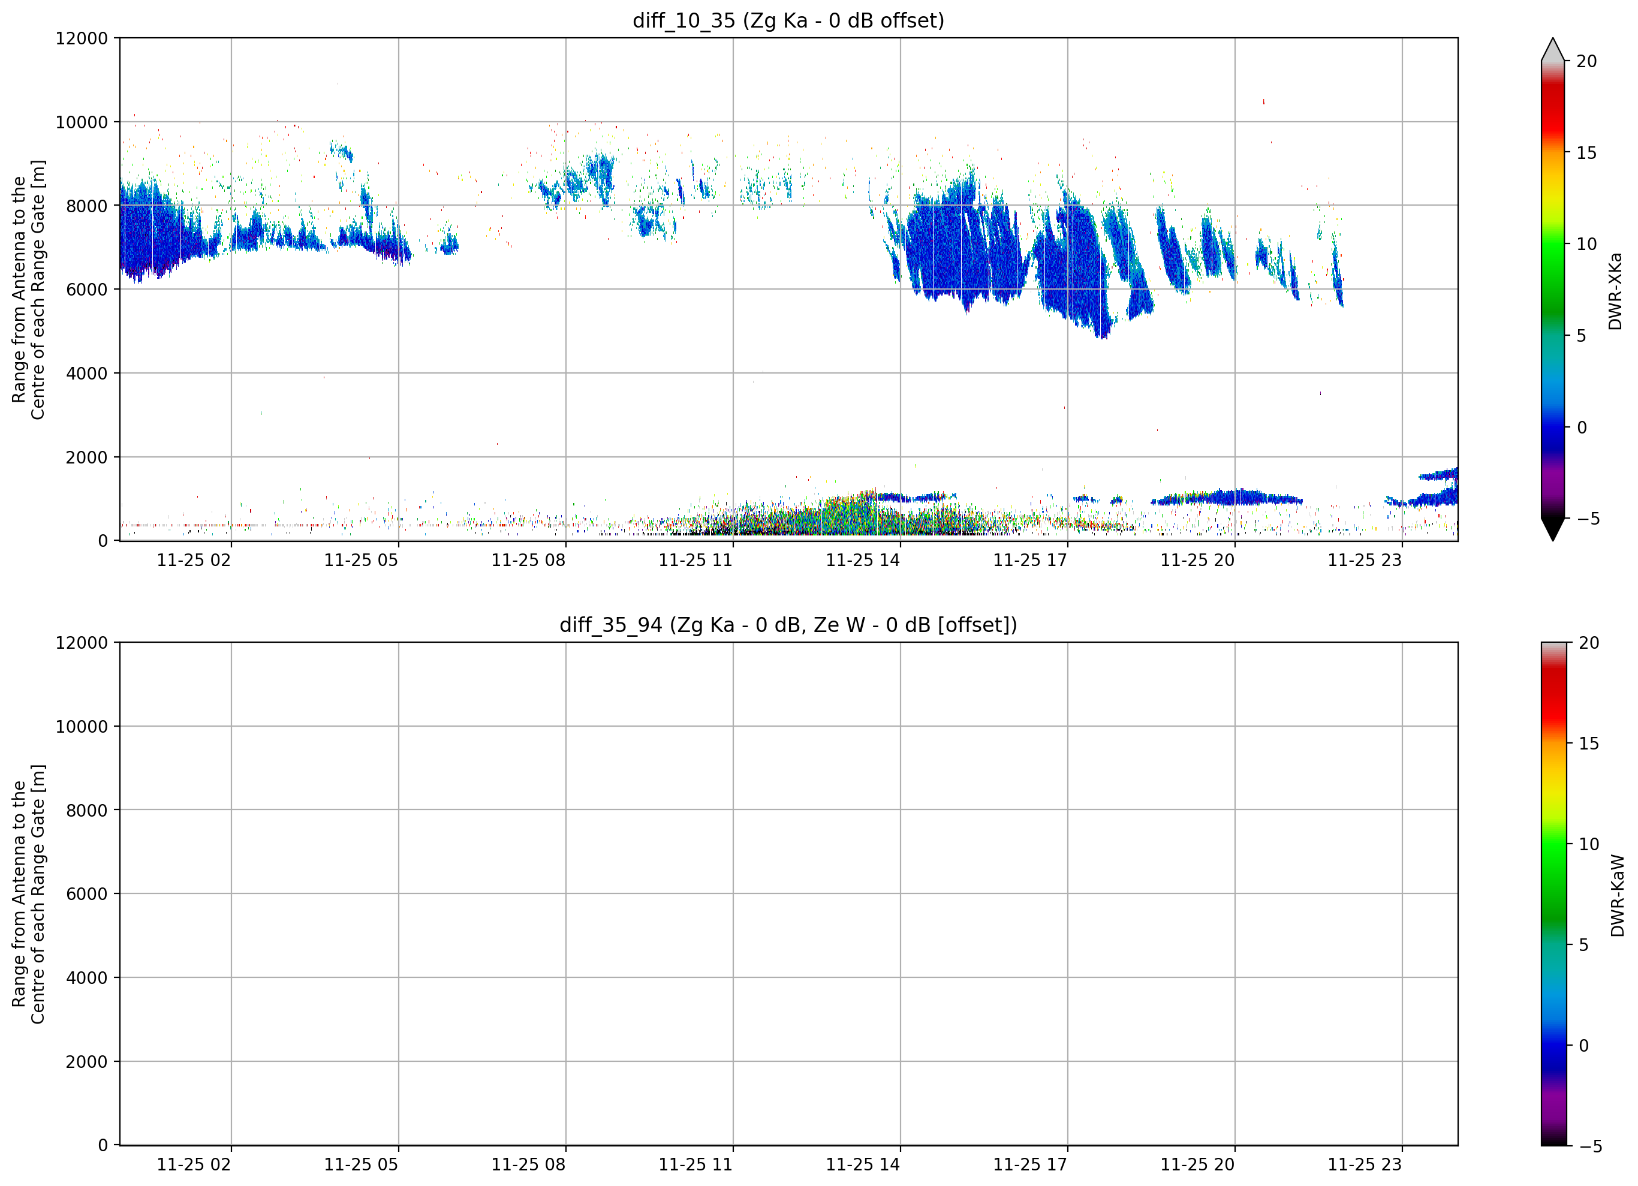1638x1186 pixels.
Task: Click the '8000' y tick of the diff_35_94 plot
Action: (x=87, y=811)
